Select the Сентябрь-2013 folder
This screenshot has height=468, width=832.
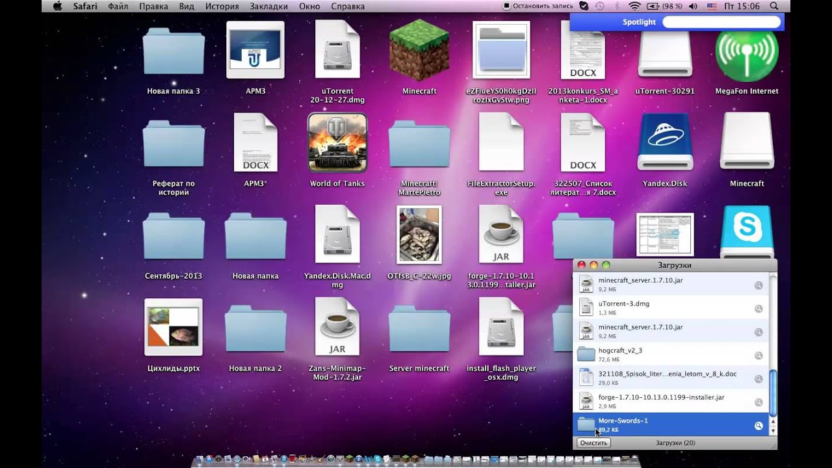coord(174,238)
